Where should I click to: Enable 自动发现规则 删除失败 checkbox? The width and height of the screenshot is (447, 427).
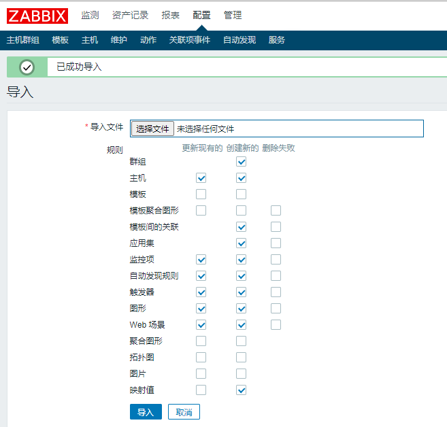(276, 276)
